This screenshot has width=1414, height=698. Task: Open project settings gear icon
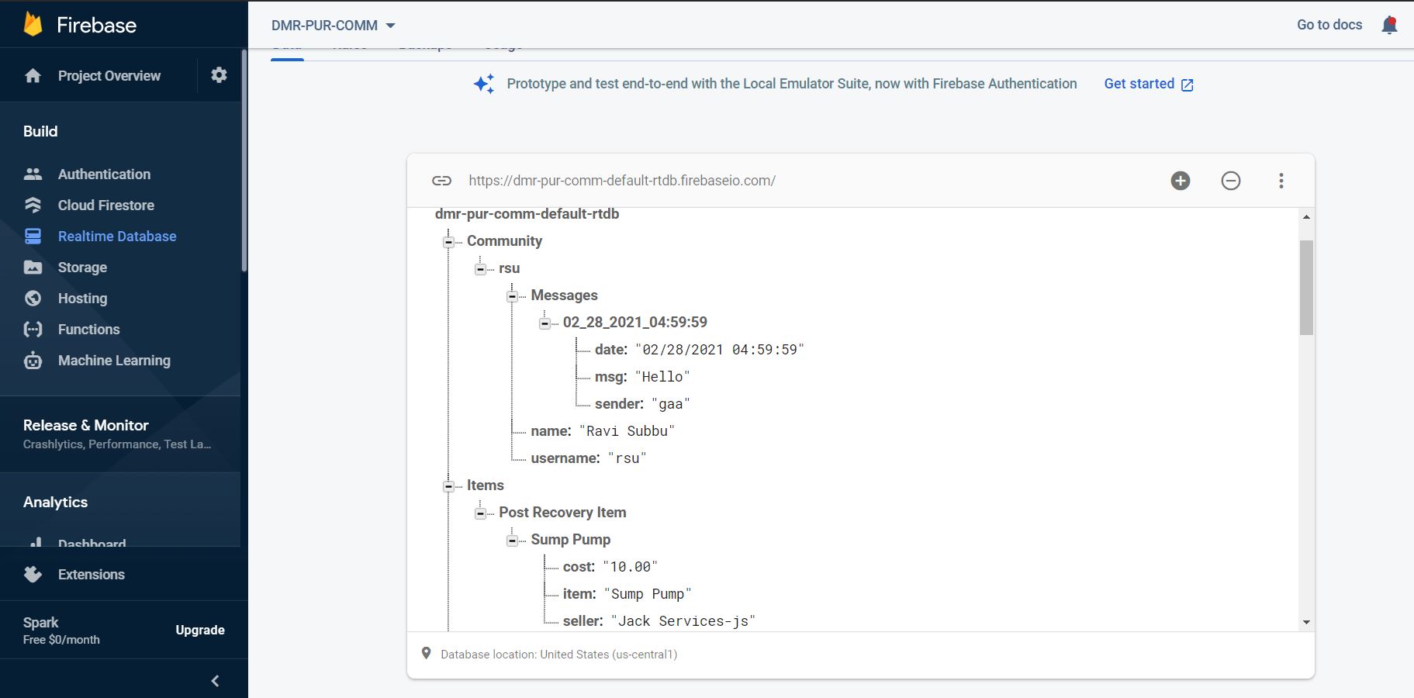pyautogui.click(x=220, y=74)
